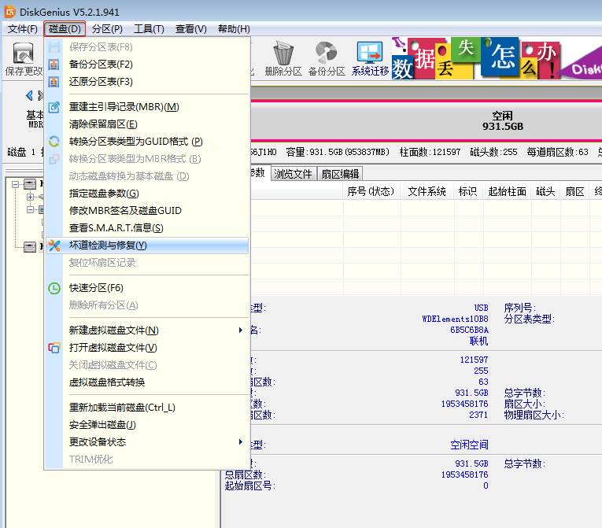Select 清除保留扇区(E) menu entry
Viewport: 602px width, 528px height.
(147, 124)
